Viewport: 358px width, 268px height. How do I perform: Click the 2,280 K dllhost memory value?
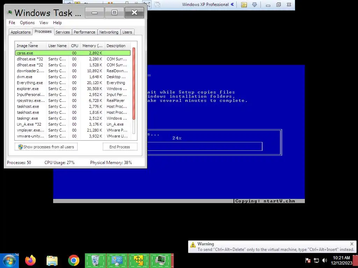[95, 59]
